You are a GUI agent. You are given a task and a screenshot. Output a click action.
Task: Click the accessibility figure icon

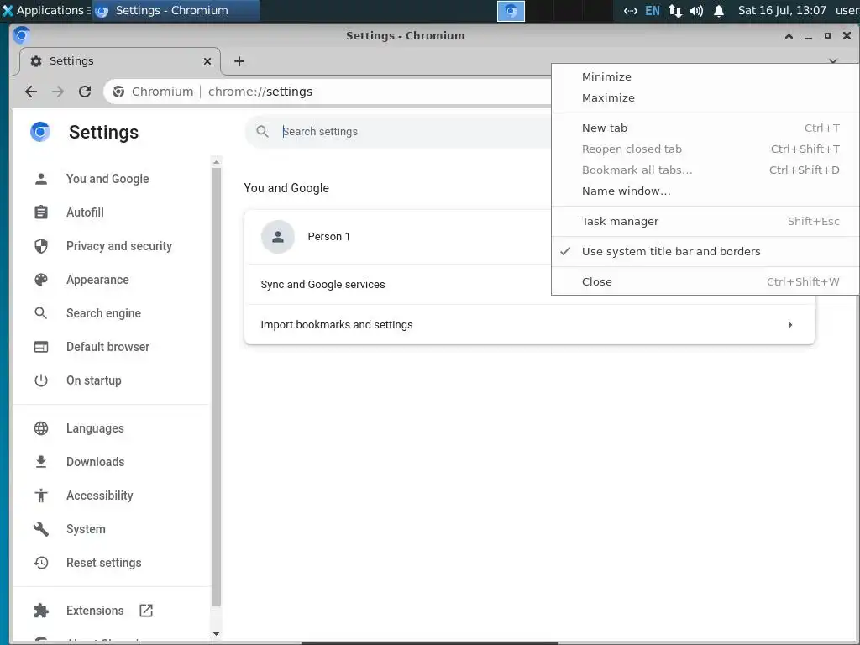[41, 496]
